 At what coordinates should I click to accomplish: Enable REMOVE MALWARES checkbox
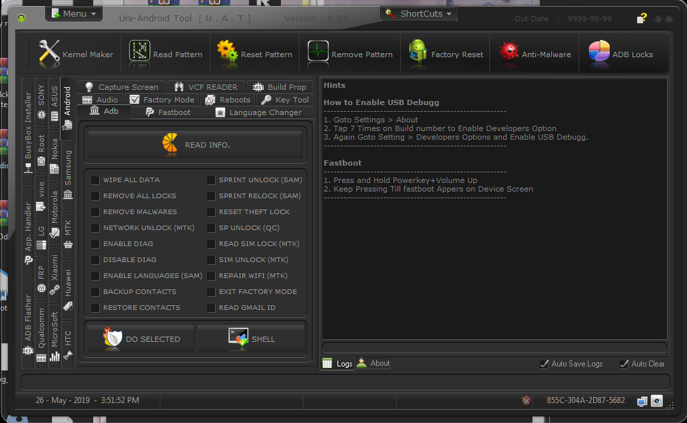click(x=95, y=212)
